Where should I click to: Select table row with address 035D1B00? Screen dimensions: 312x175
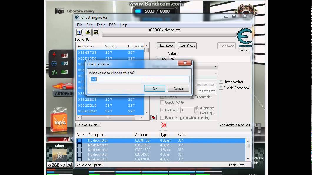tap(161, 150)
